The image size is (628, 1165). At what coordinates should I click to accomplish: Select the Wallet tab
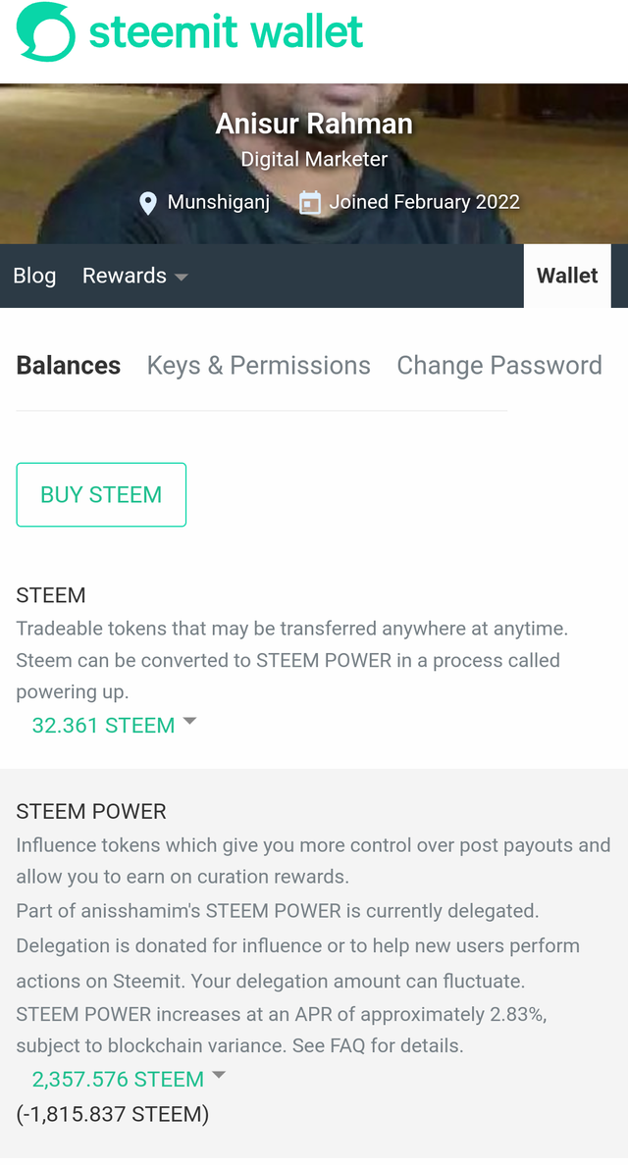567,276
